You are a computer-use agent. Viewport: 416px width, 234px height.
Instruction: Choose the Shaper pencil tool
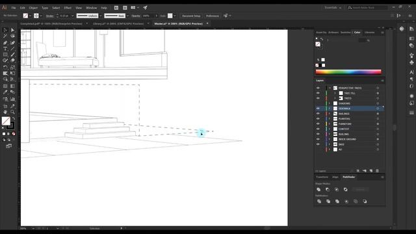(x=5, y=60)
